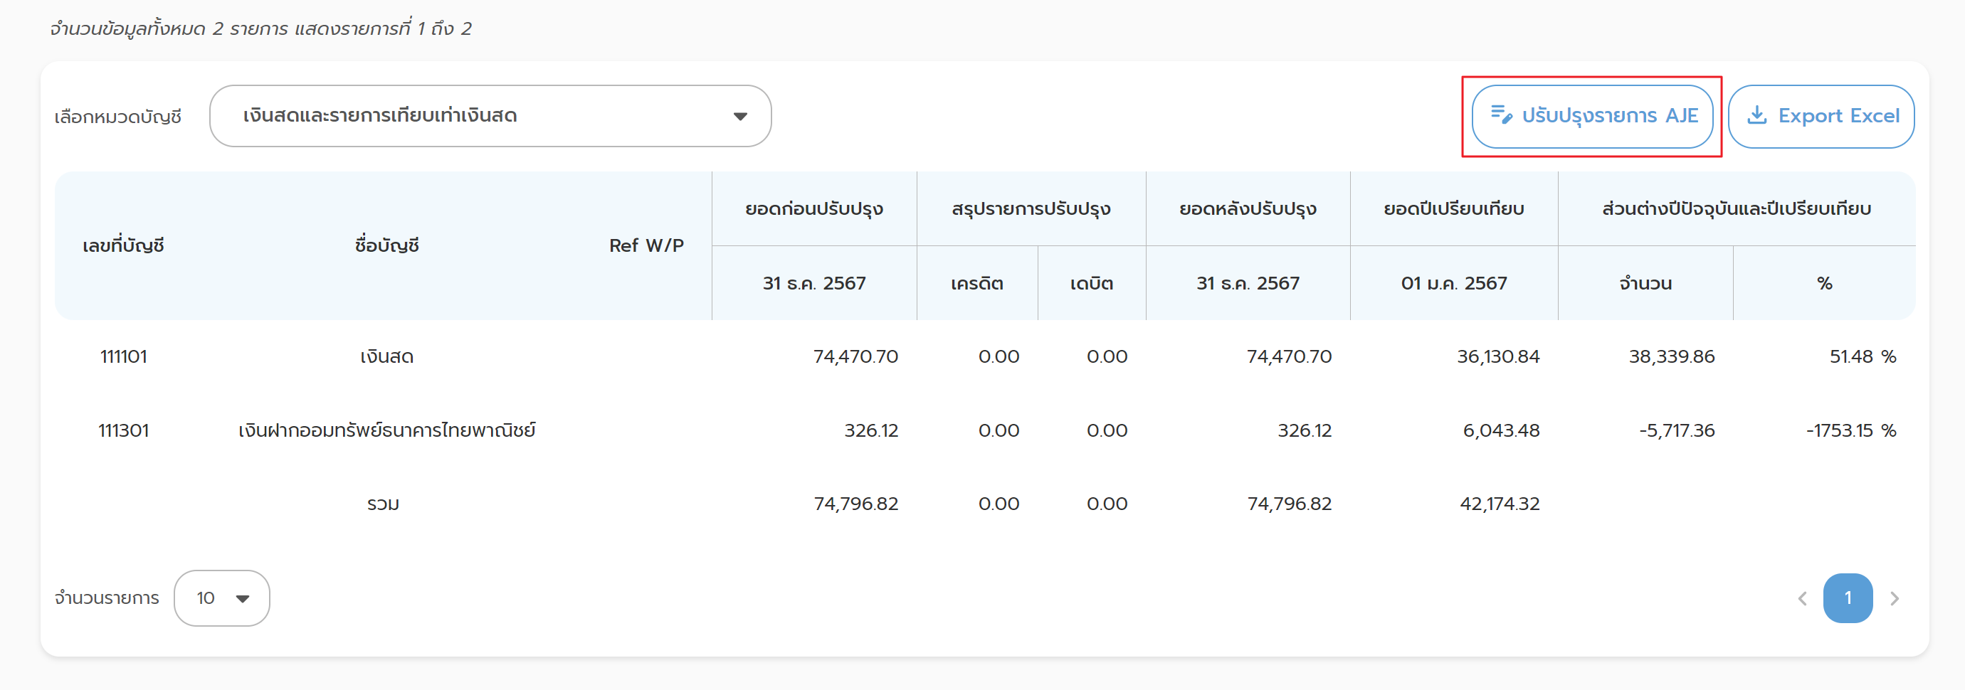The height and width of the screenshot is (690, 1965).
Task: Go to next page arrow
Action: point(1894,598)
